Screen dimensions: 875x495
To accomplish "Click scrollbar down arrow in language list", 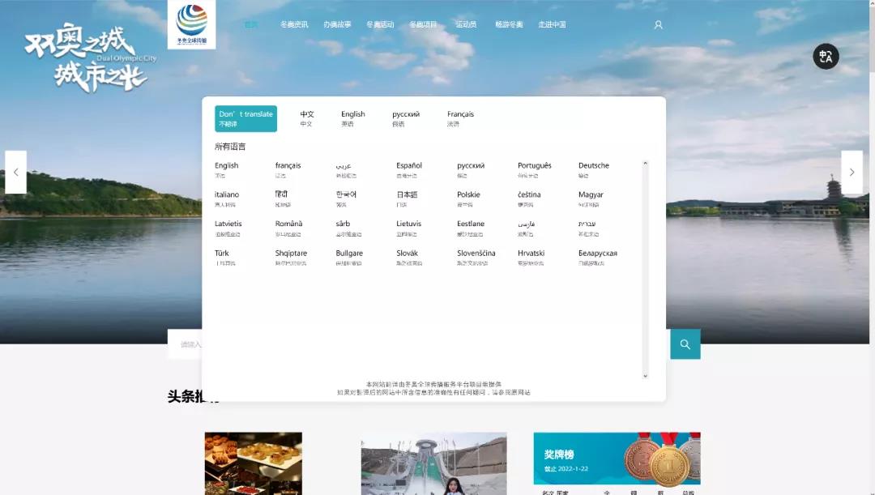I will [x=646, y=376].
